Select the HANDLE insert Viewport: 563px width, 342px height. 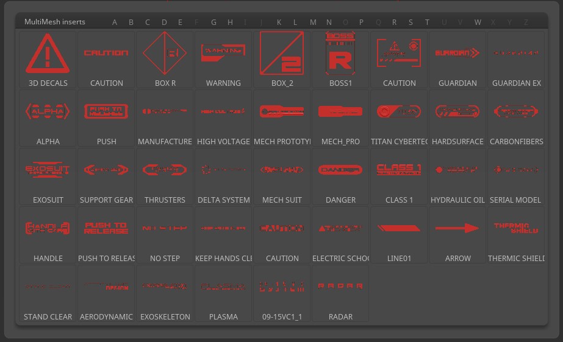[48, 234]
